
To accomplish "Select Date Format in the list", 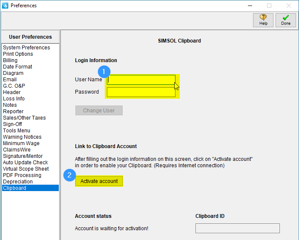I will (x=30, y=67).
